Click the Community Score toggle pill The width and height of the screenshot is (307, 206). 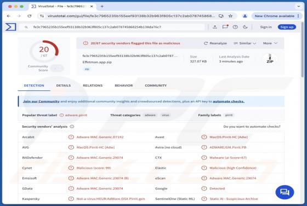click(57, 68)
